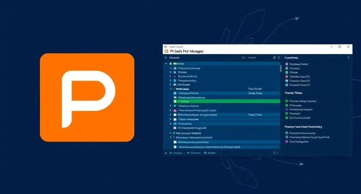Close the manager window with the X button
The width and height of the screenshot is (361, 194).
point(348,47)
